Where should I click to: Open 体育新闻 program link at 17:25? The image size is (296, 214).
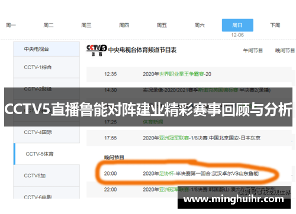pos(153,122)
